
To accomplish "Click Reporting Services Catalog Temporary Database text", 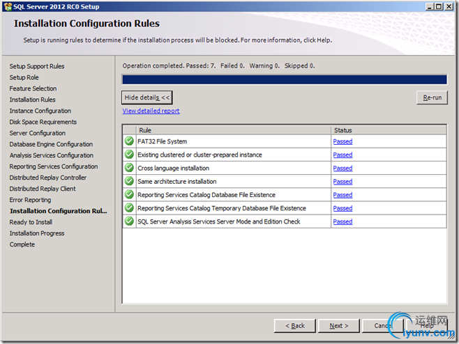I will pos(222,208).
